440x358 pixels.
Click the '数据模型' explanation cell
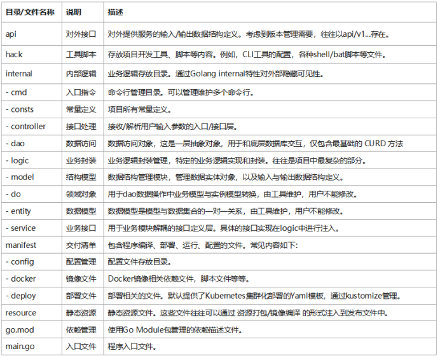coord(81,211)
